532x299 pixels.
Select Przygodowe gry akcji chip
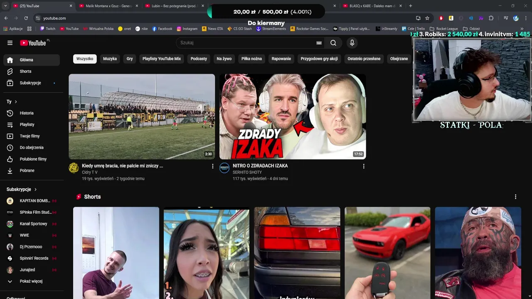pos(319,59)
